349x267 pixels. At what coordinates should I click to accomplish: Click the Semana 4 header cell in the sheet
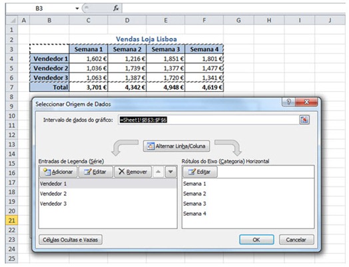[204, 49]
